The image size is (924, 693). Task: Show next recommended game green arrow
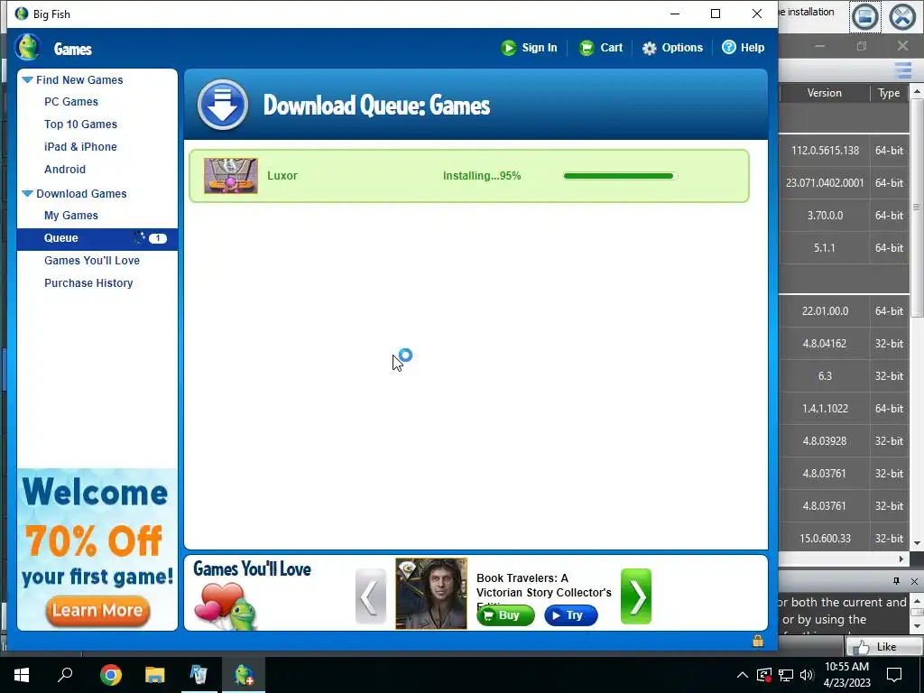636,596
